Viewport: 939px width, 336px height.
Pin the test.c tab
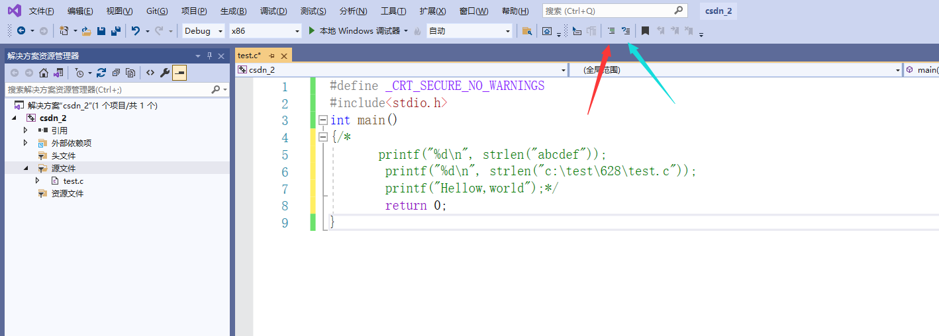(272, 56)
